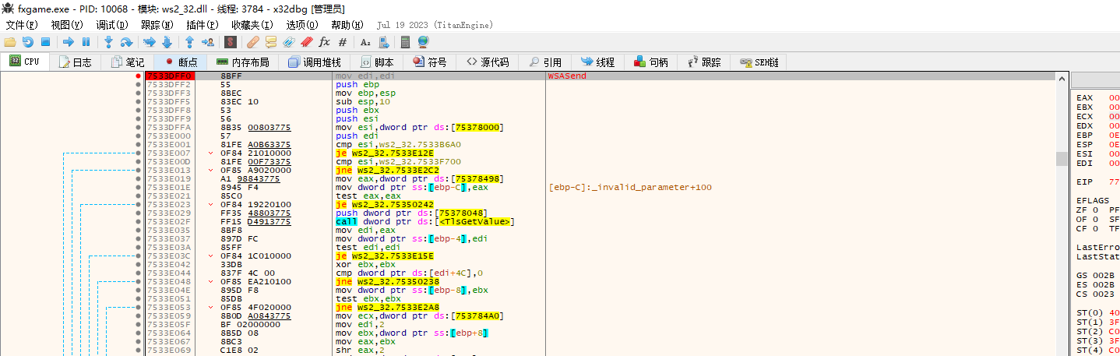Collapse jump marker at address 7533E048
Screen dimensions: 1120x356
(211, 281)
